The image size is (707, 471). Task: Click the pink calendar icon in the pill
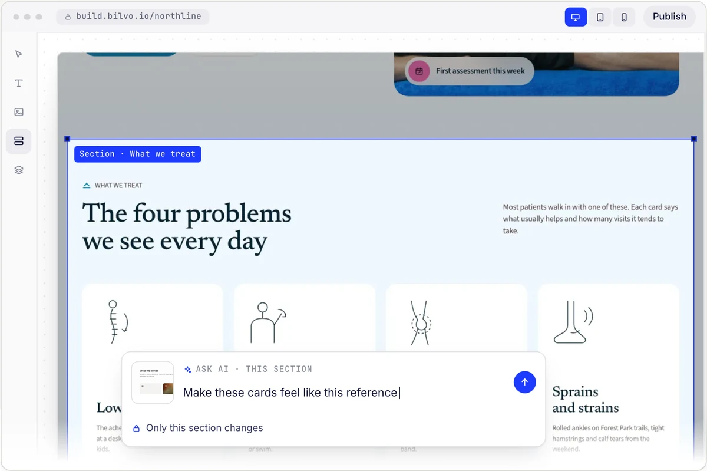(x=419, y=71)
